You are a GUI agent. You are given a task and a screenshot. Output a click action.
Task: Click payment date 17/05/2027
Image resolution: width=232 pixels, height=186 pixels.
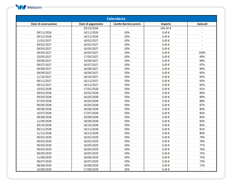(91, 57)
